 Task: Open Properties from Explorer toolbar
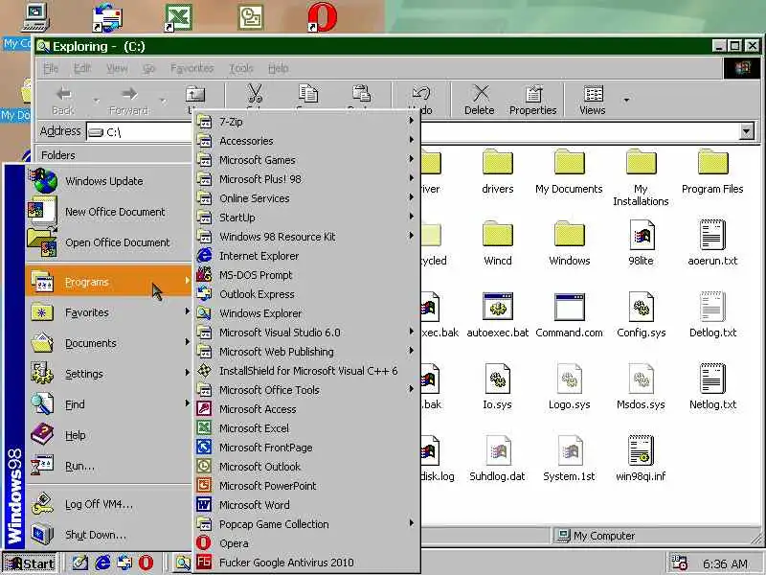[x=532, y=100]
